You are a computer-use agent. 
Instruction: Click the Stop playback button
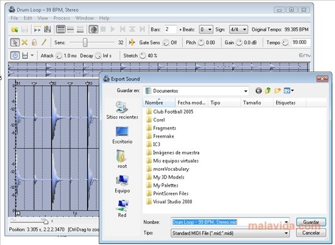click(x=103, y=29)
